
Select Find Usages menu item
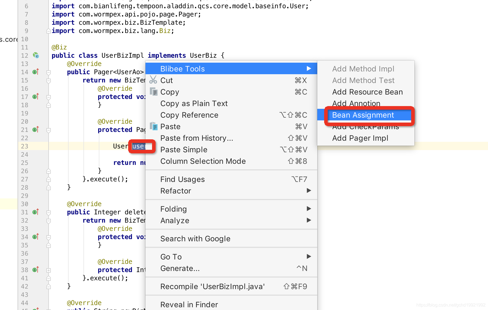coord(231,179)
